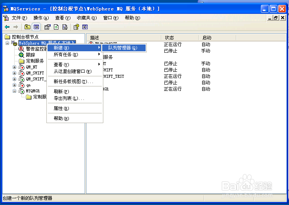Select the 控制台根节点 tree item
289x205 pixels.
(25, 37)
